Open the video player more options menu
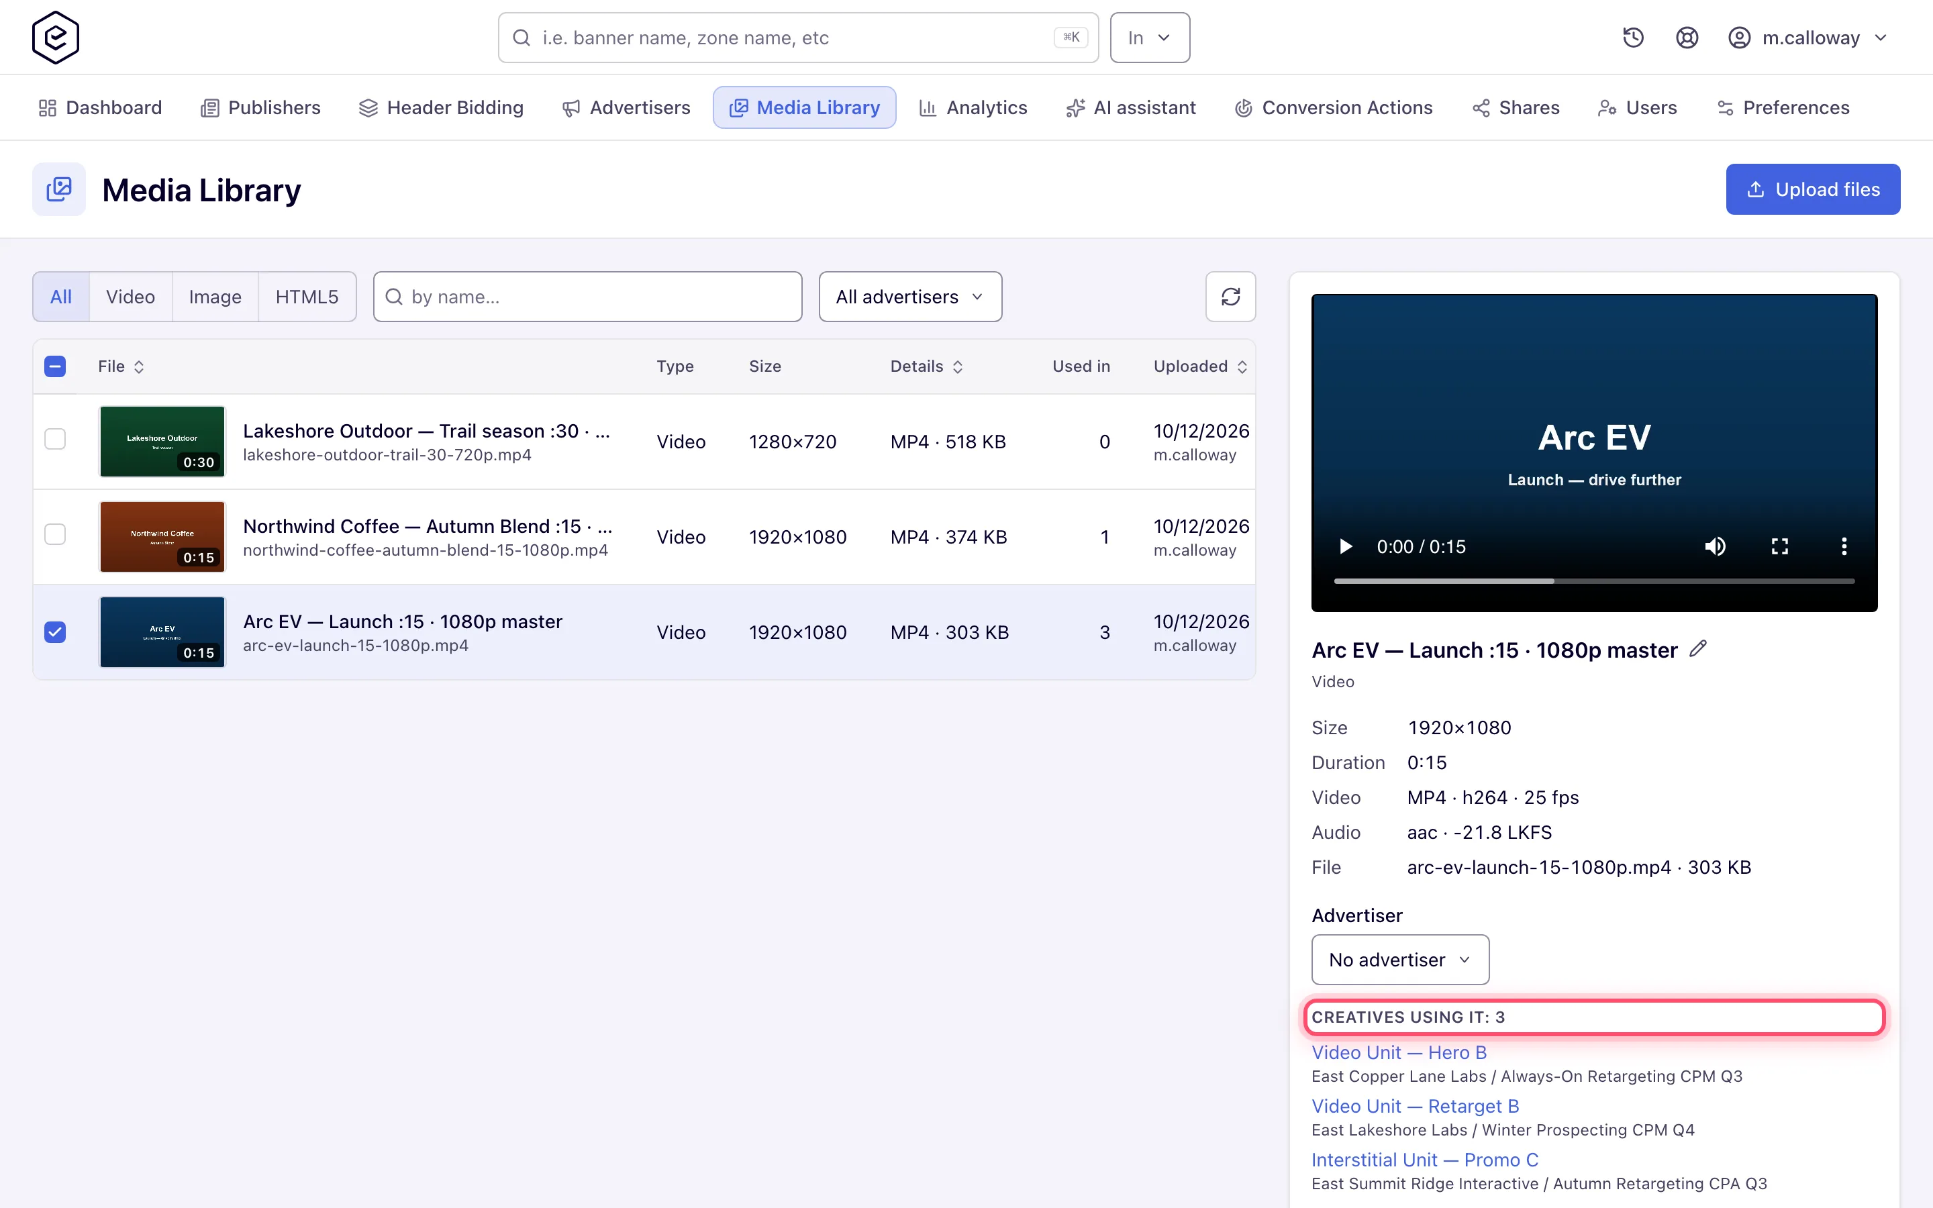 click(x=1844, y=546)
